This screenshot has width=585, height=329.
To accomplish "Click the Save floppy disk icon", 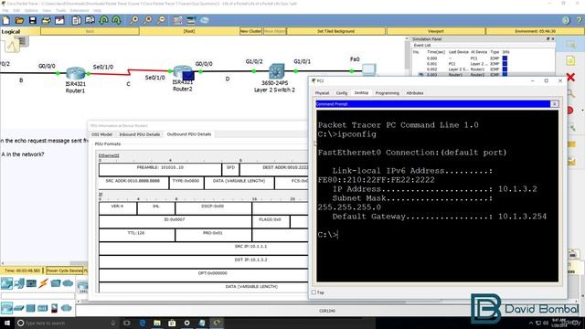I will tap(33, 20).
